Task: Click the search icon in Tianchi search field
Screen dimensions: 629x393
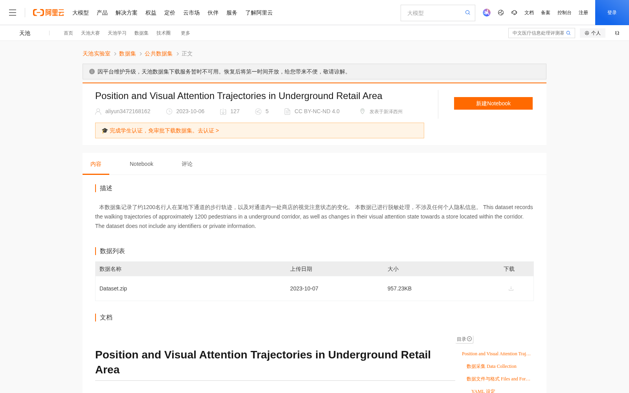Action: coord(568,33)
